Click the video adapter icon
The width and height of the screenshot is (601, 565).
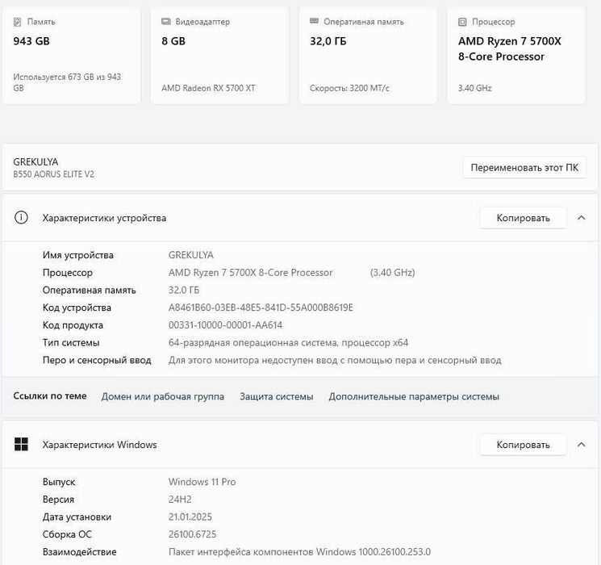point(166,22)
